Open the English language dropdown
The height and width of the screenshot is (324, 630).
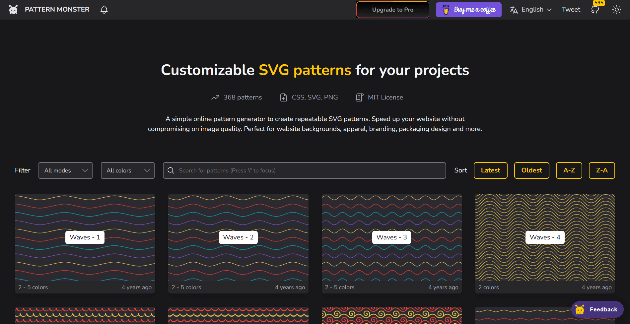pos(532,9)
